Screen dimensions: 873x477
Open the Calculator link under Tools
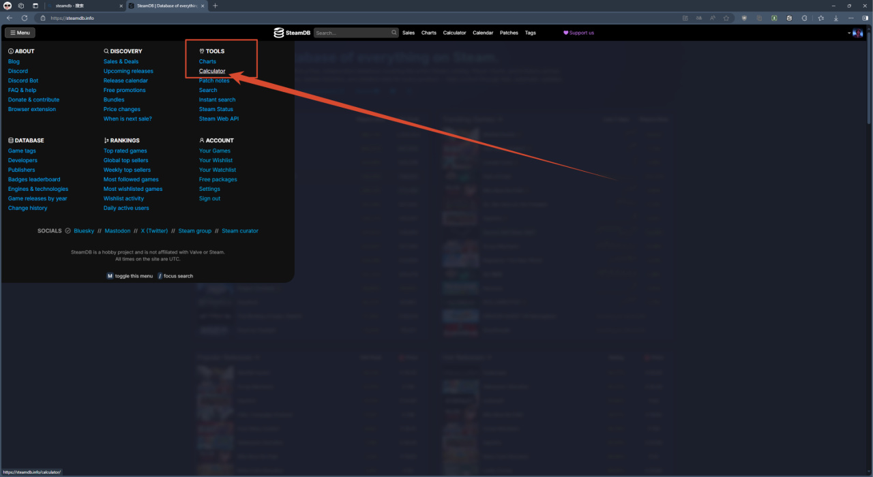pos(212,71)
